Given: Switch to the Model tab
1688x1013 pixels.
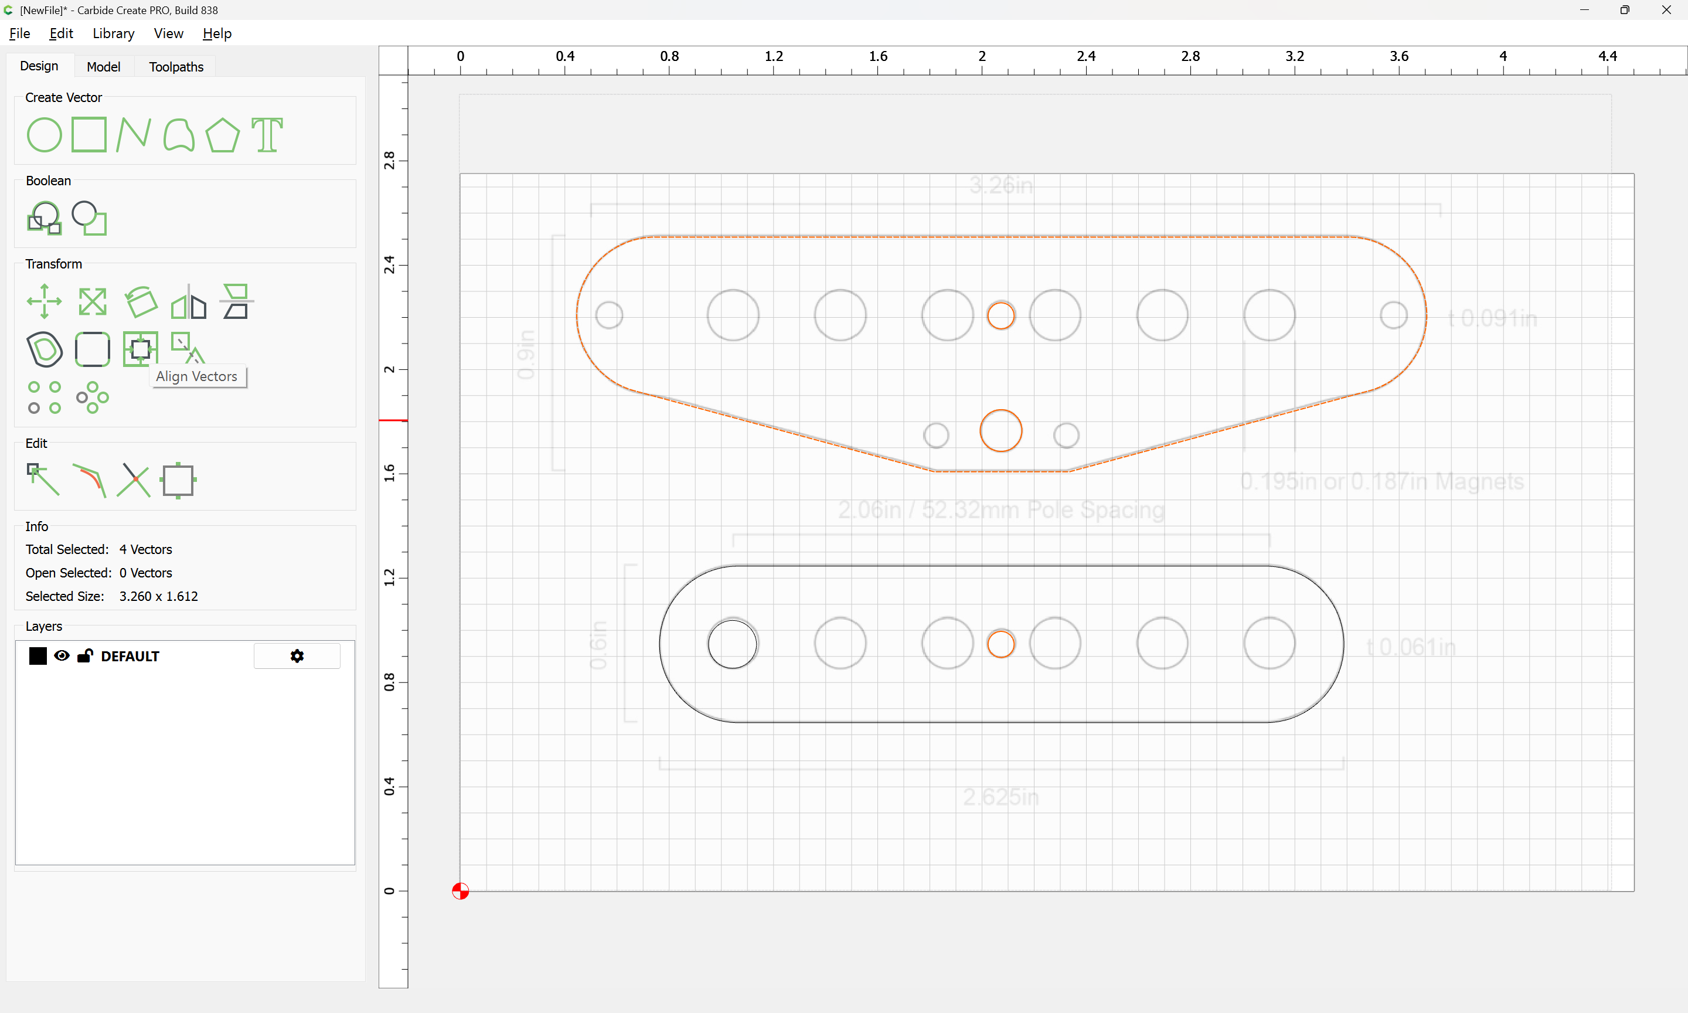Looking at the screenshot, I should click(104, 67).
